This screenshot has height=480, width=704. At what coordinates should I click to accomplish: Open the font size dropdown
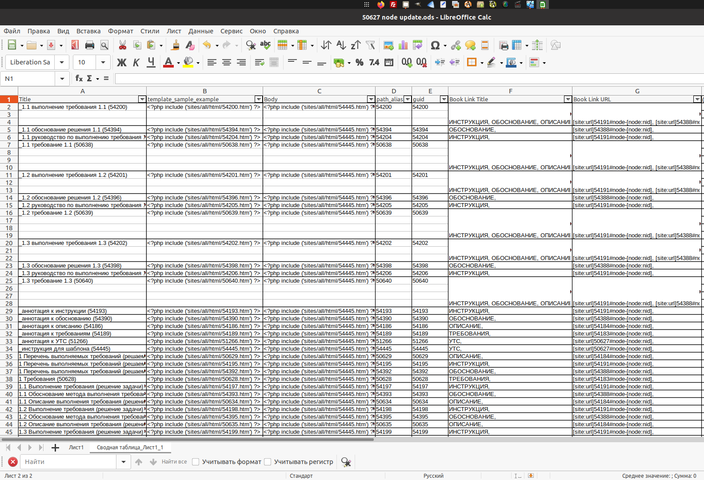point(103,62)
